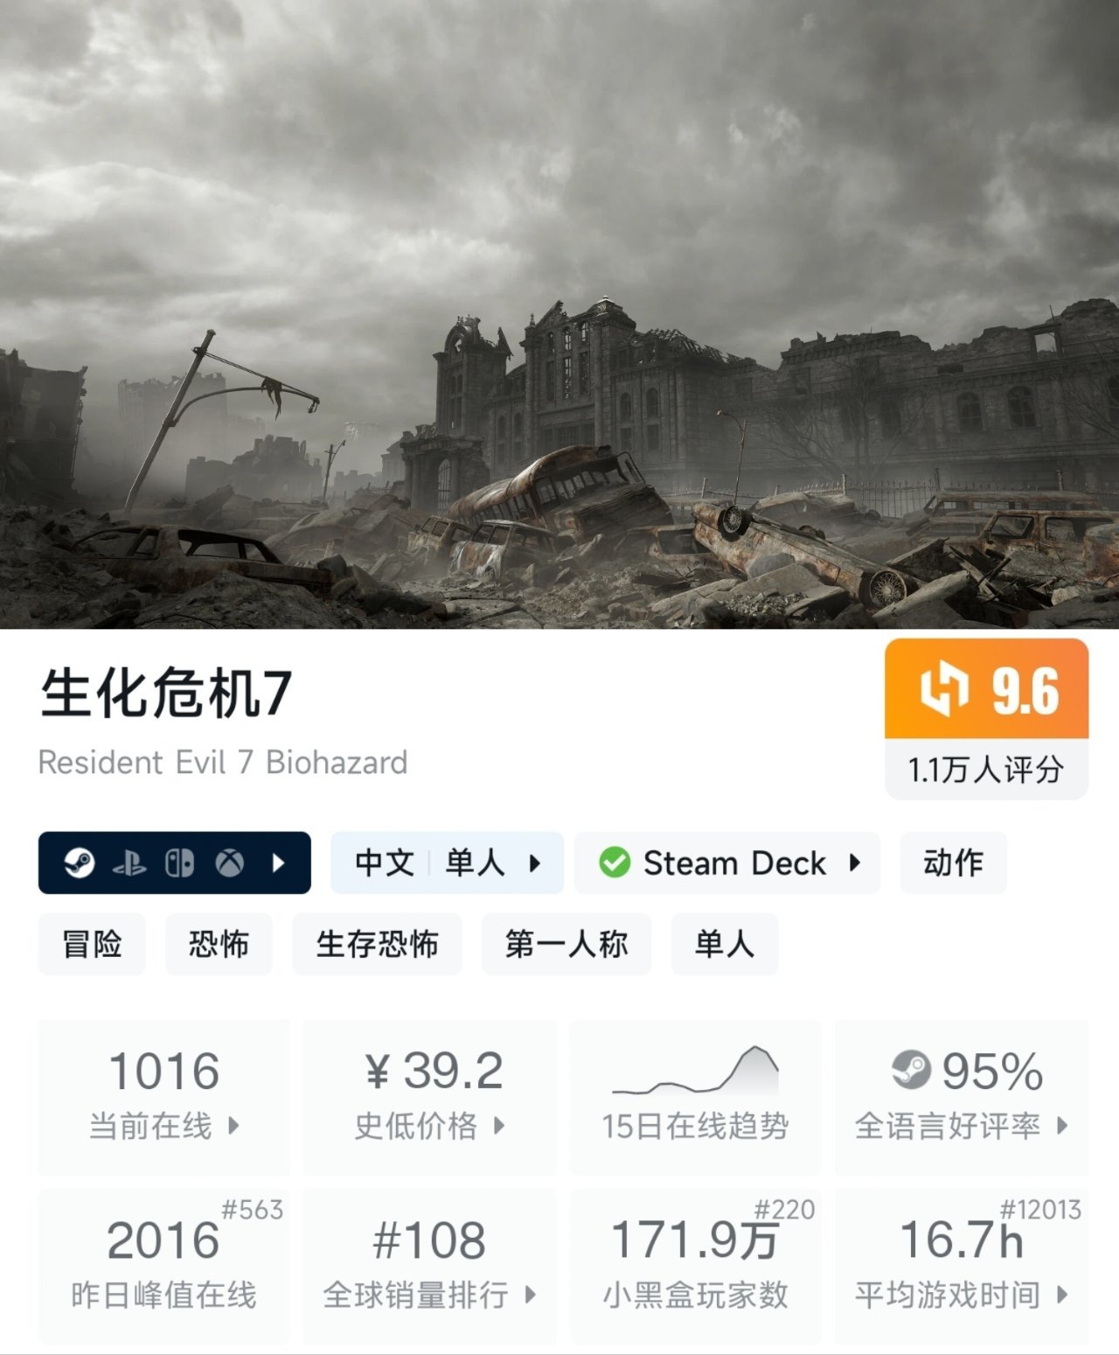Open the 史低价格 price history
The width and height of the screenshot is (1119, 1355).
tap(429, 1097)
